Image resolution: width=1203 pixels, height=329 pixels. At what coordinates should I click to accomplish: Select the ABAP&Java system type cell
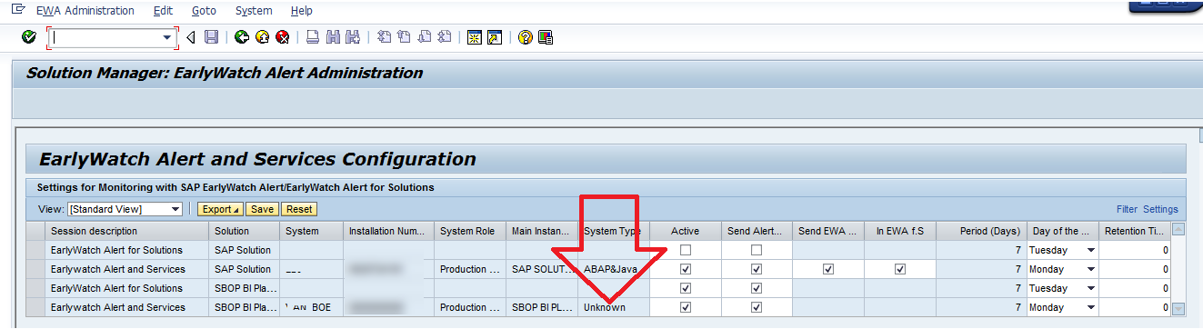click(x=614, y=269)
